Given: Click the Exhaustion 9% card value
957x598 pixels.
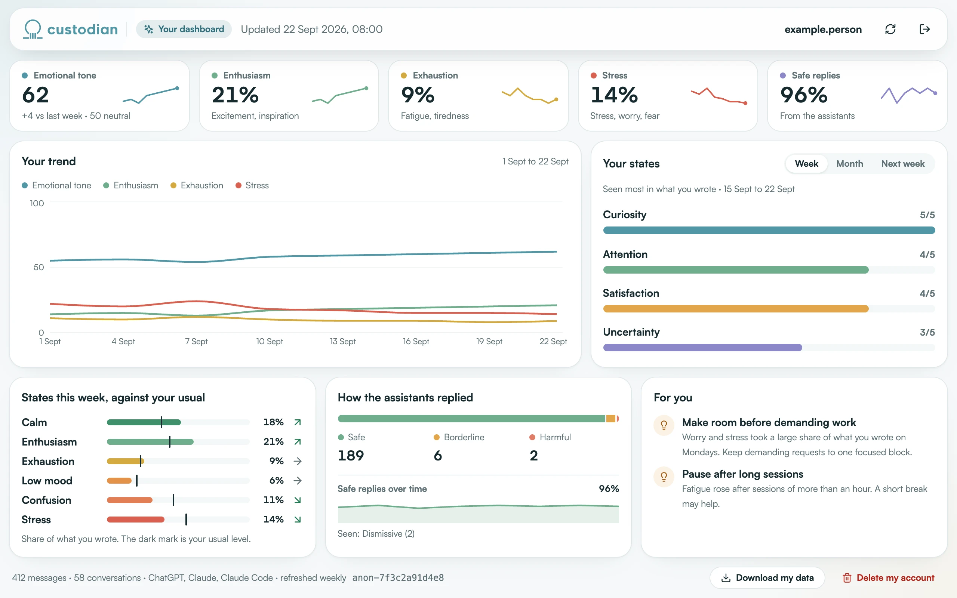Looking at the screenshot, I should click(x=418, y=95).
